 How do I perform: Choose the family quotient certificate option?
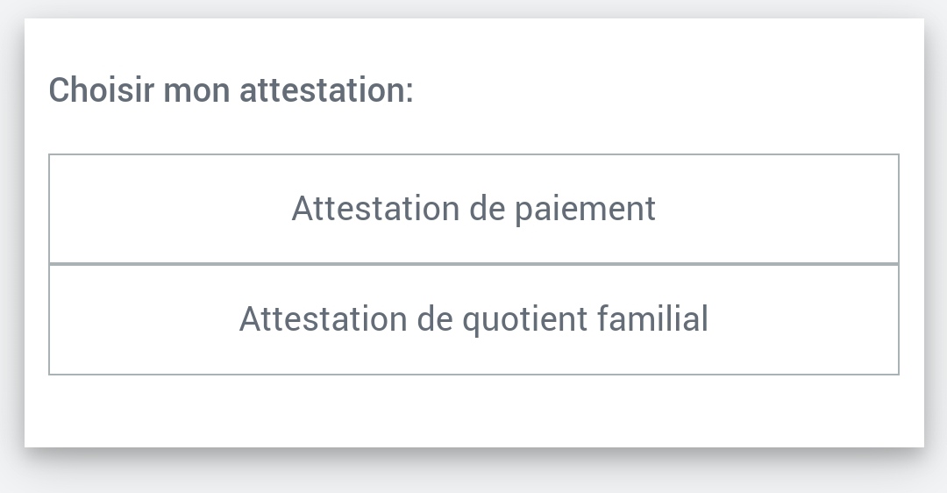tap(473, 319)
